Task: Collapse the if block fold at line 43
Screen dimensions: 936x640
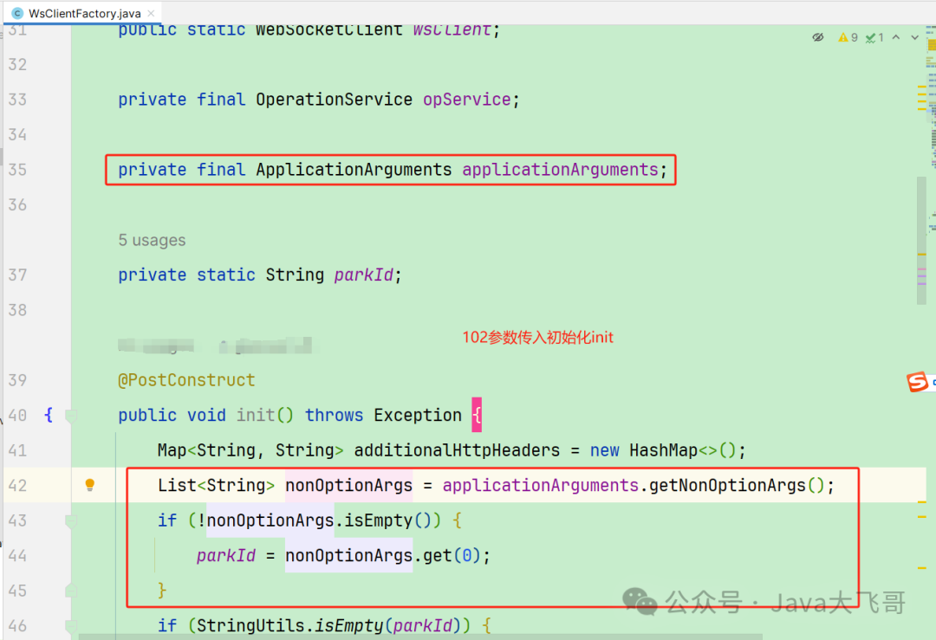Action: click(x=71, y=520)
